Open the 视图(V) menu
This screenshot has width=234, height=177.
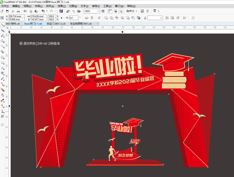[28, 6]
